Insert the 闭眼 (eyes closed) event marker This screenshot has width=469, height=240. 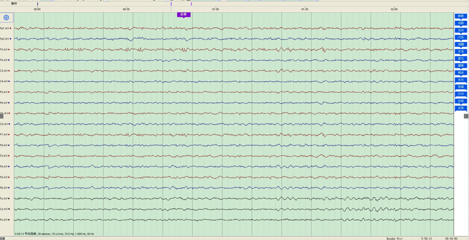(461, 23)
